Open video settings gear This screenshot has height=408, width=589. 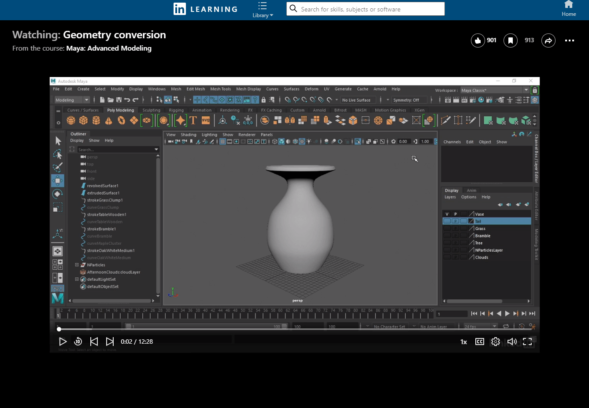[x=496, y=342]
